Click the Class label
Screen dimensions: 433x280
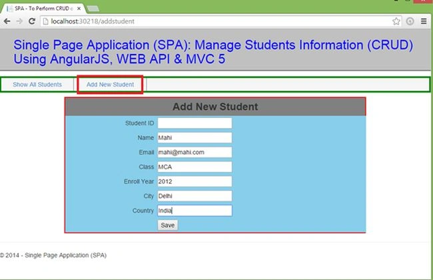(146, 167)
